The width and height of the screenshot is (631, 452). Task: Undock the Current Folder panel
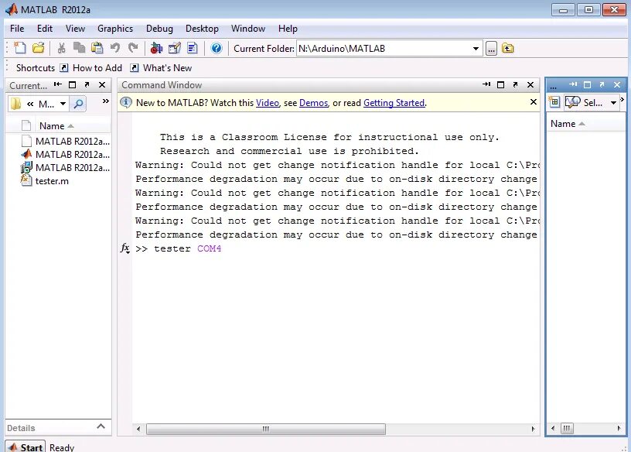[87, 84]
